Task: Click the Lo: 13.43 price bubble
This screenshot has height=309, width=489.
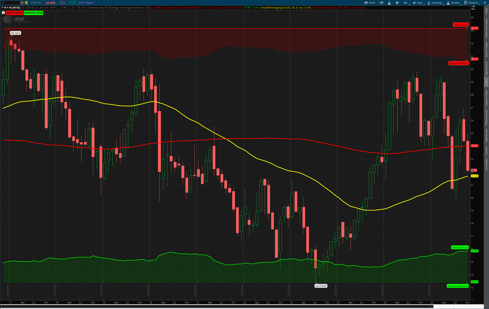Action: 321,286
